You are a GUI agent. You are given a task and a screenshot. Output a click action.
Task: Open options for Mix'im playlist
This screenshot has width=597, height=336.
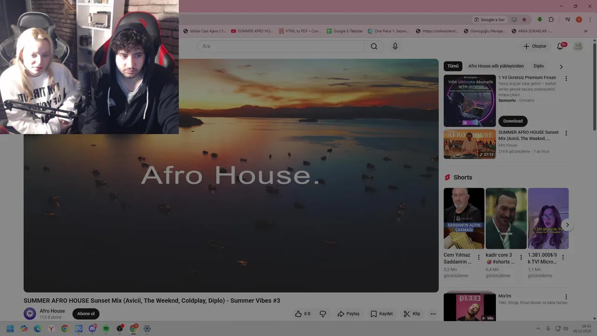tap(566, 297)
